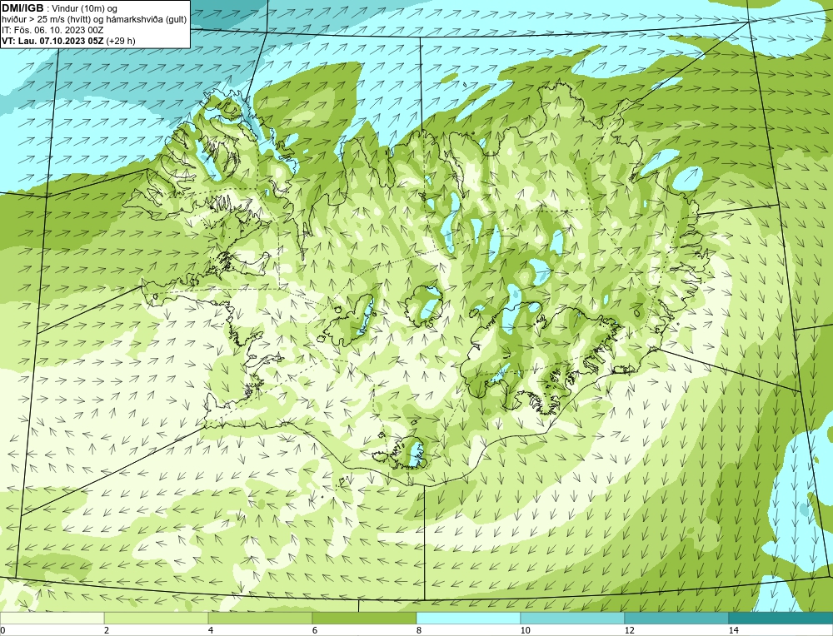Click the '10' label on the wind scale
Viewport: 833px width, 636px height.
click(526, 630)
